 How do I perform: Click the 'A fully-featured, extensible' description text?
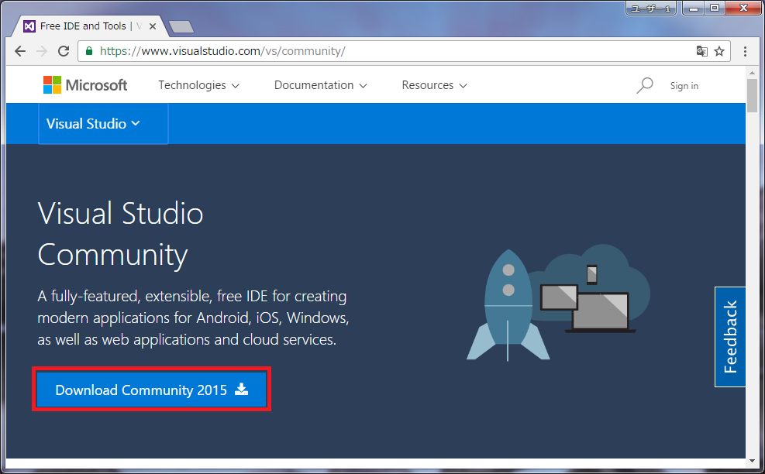click(193, 318)
